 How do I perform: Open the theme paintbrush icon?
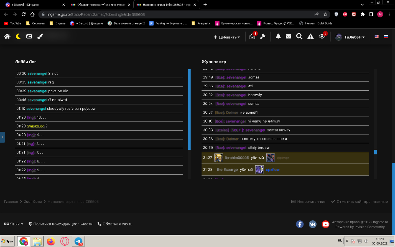point(40,37)
